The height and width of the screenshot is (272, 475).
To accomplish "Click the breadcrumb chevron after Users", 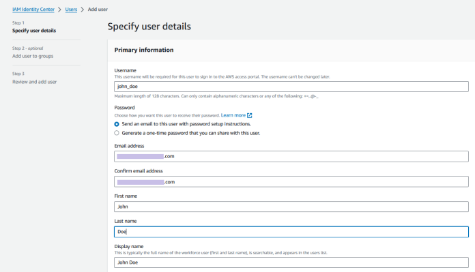I will pos(83,10).
